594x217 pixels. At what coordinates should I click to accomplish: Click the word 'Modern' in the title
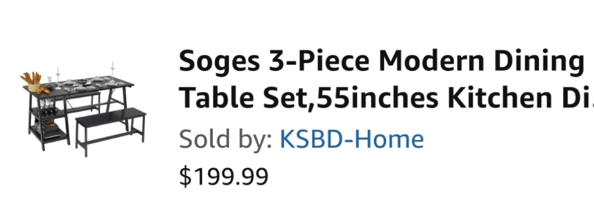(x=431, y=61)
